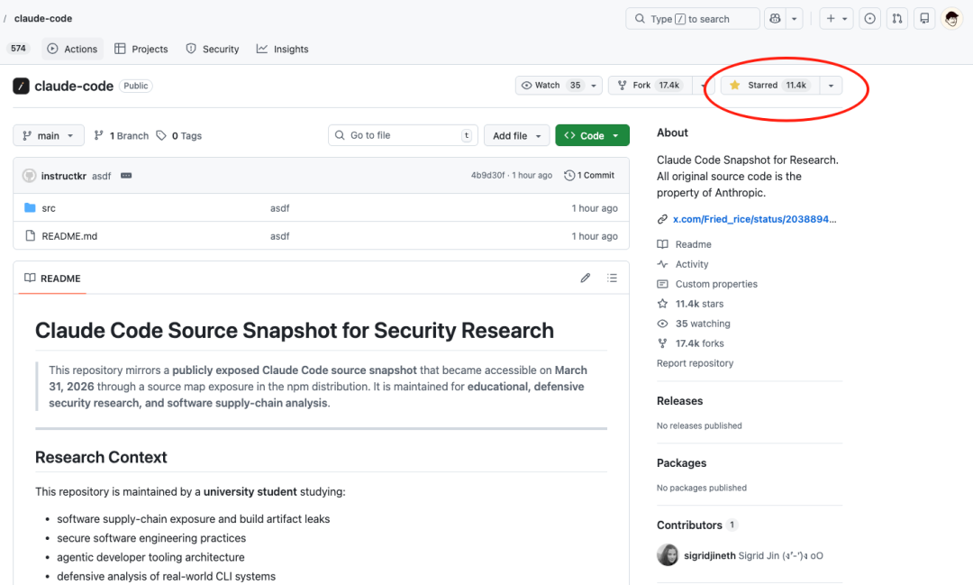The width and height of the screenshot is (973, 585).
Task: Expand commit message ellipsis icon
Action: [x=126, y=176]
